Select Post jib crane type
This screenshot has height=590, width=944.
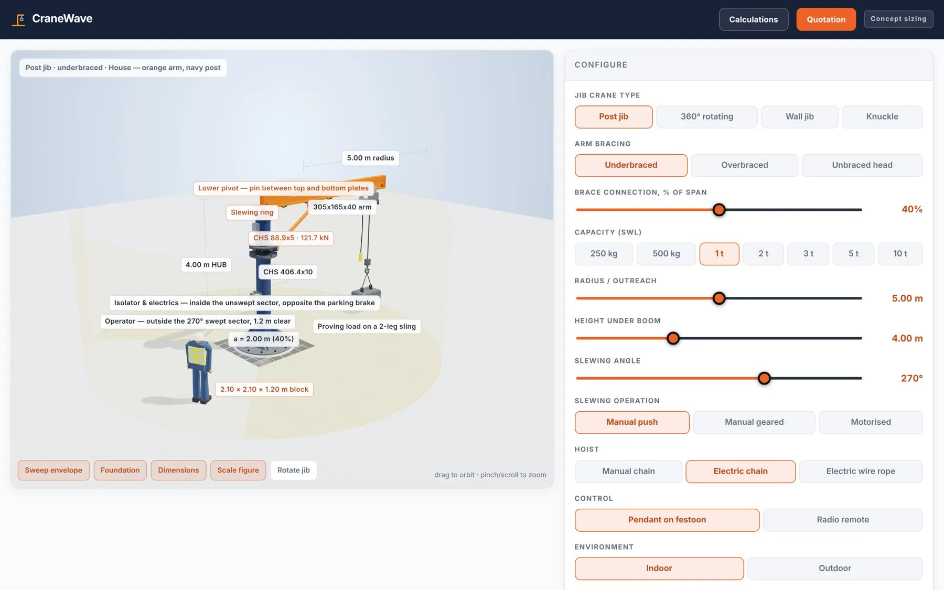614,117
